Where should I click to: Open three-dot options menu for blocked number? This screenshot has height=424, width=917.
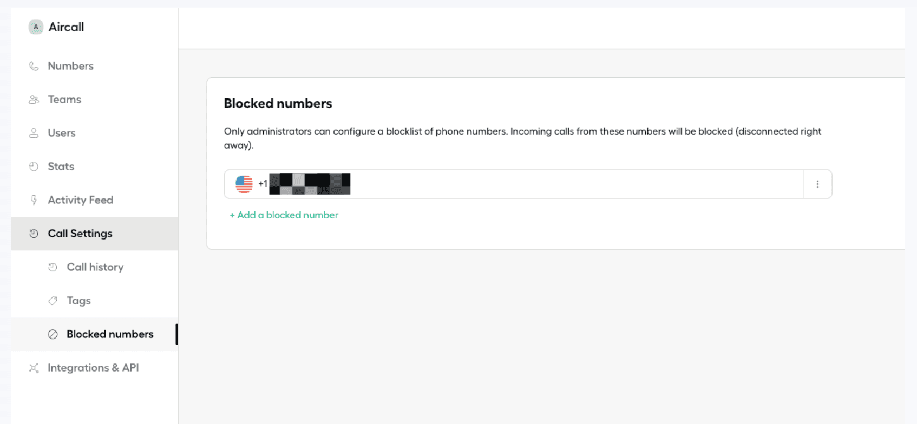pyautogui.click(x=817, y=184)
